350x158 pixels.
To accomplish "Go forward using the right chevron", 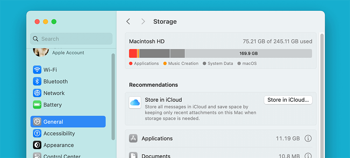I will tap(143, 21).
